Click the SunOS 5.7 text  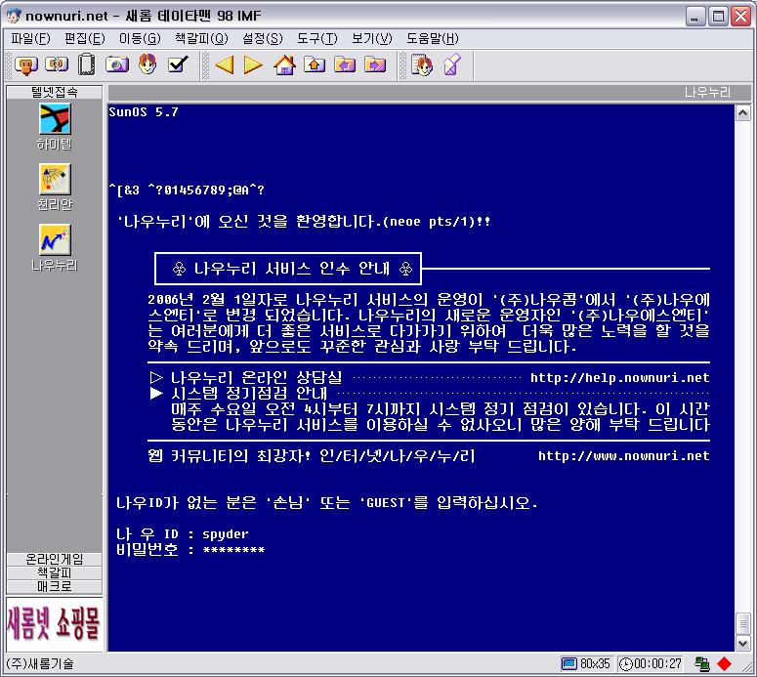click(144, 112)
